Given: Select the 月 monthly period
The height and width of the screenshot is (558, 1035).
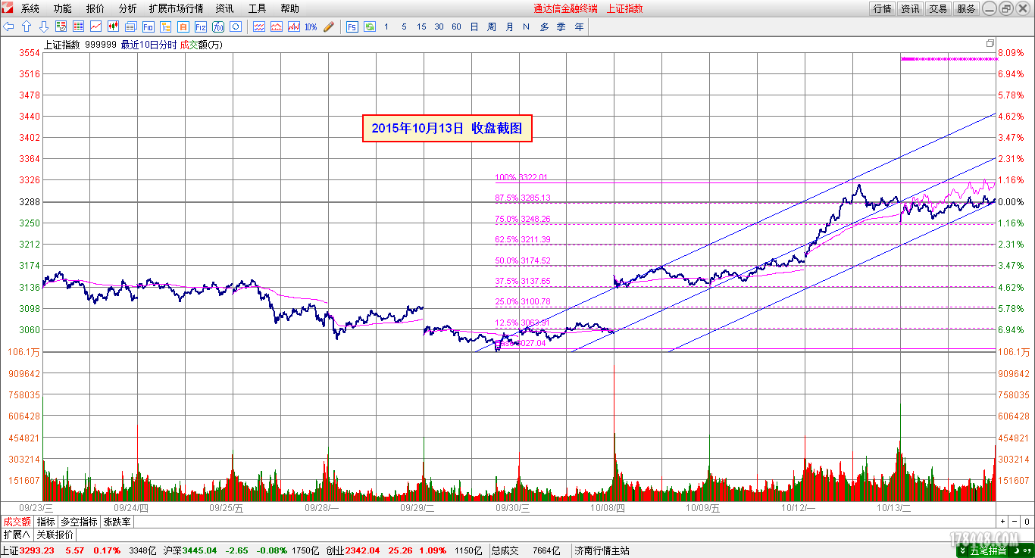Looking at the screenshot, I should [x=509, y=26].
